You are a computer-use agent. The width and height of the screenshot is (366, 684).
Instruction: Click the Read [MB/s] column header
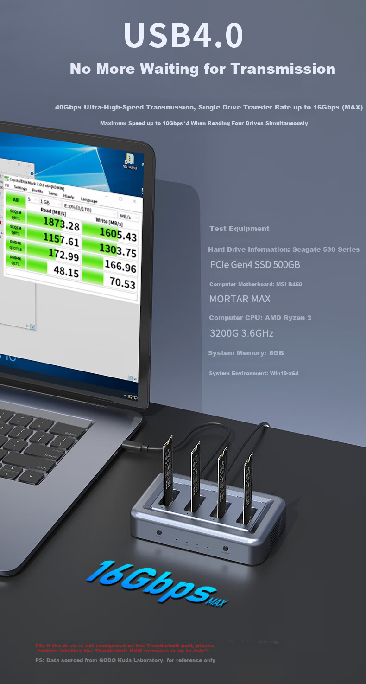tap(53, 211)
